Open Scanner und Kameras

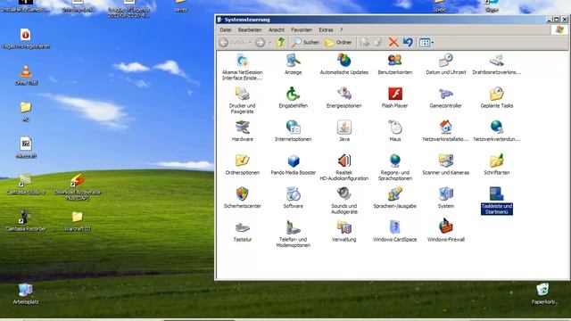pyautogui.click(x=446, y=164)
